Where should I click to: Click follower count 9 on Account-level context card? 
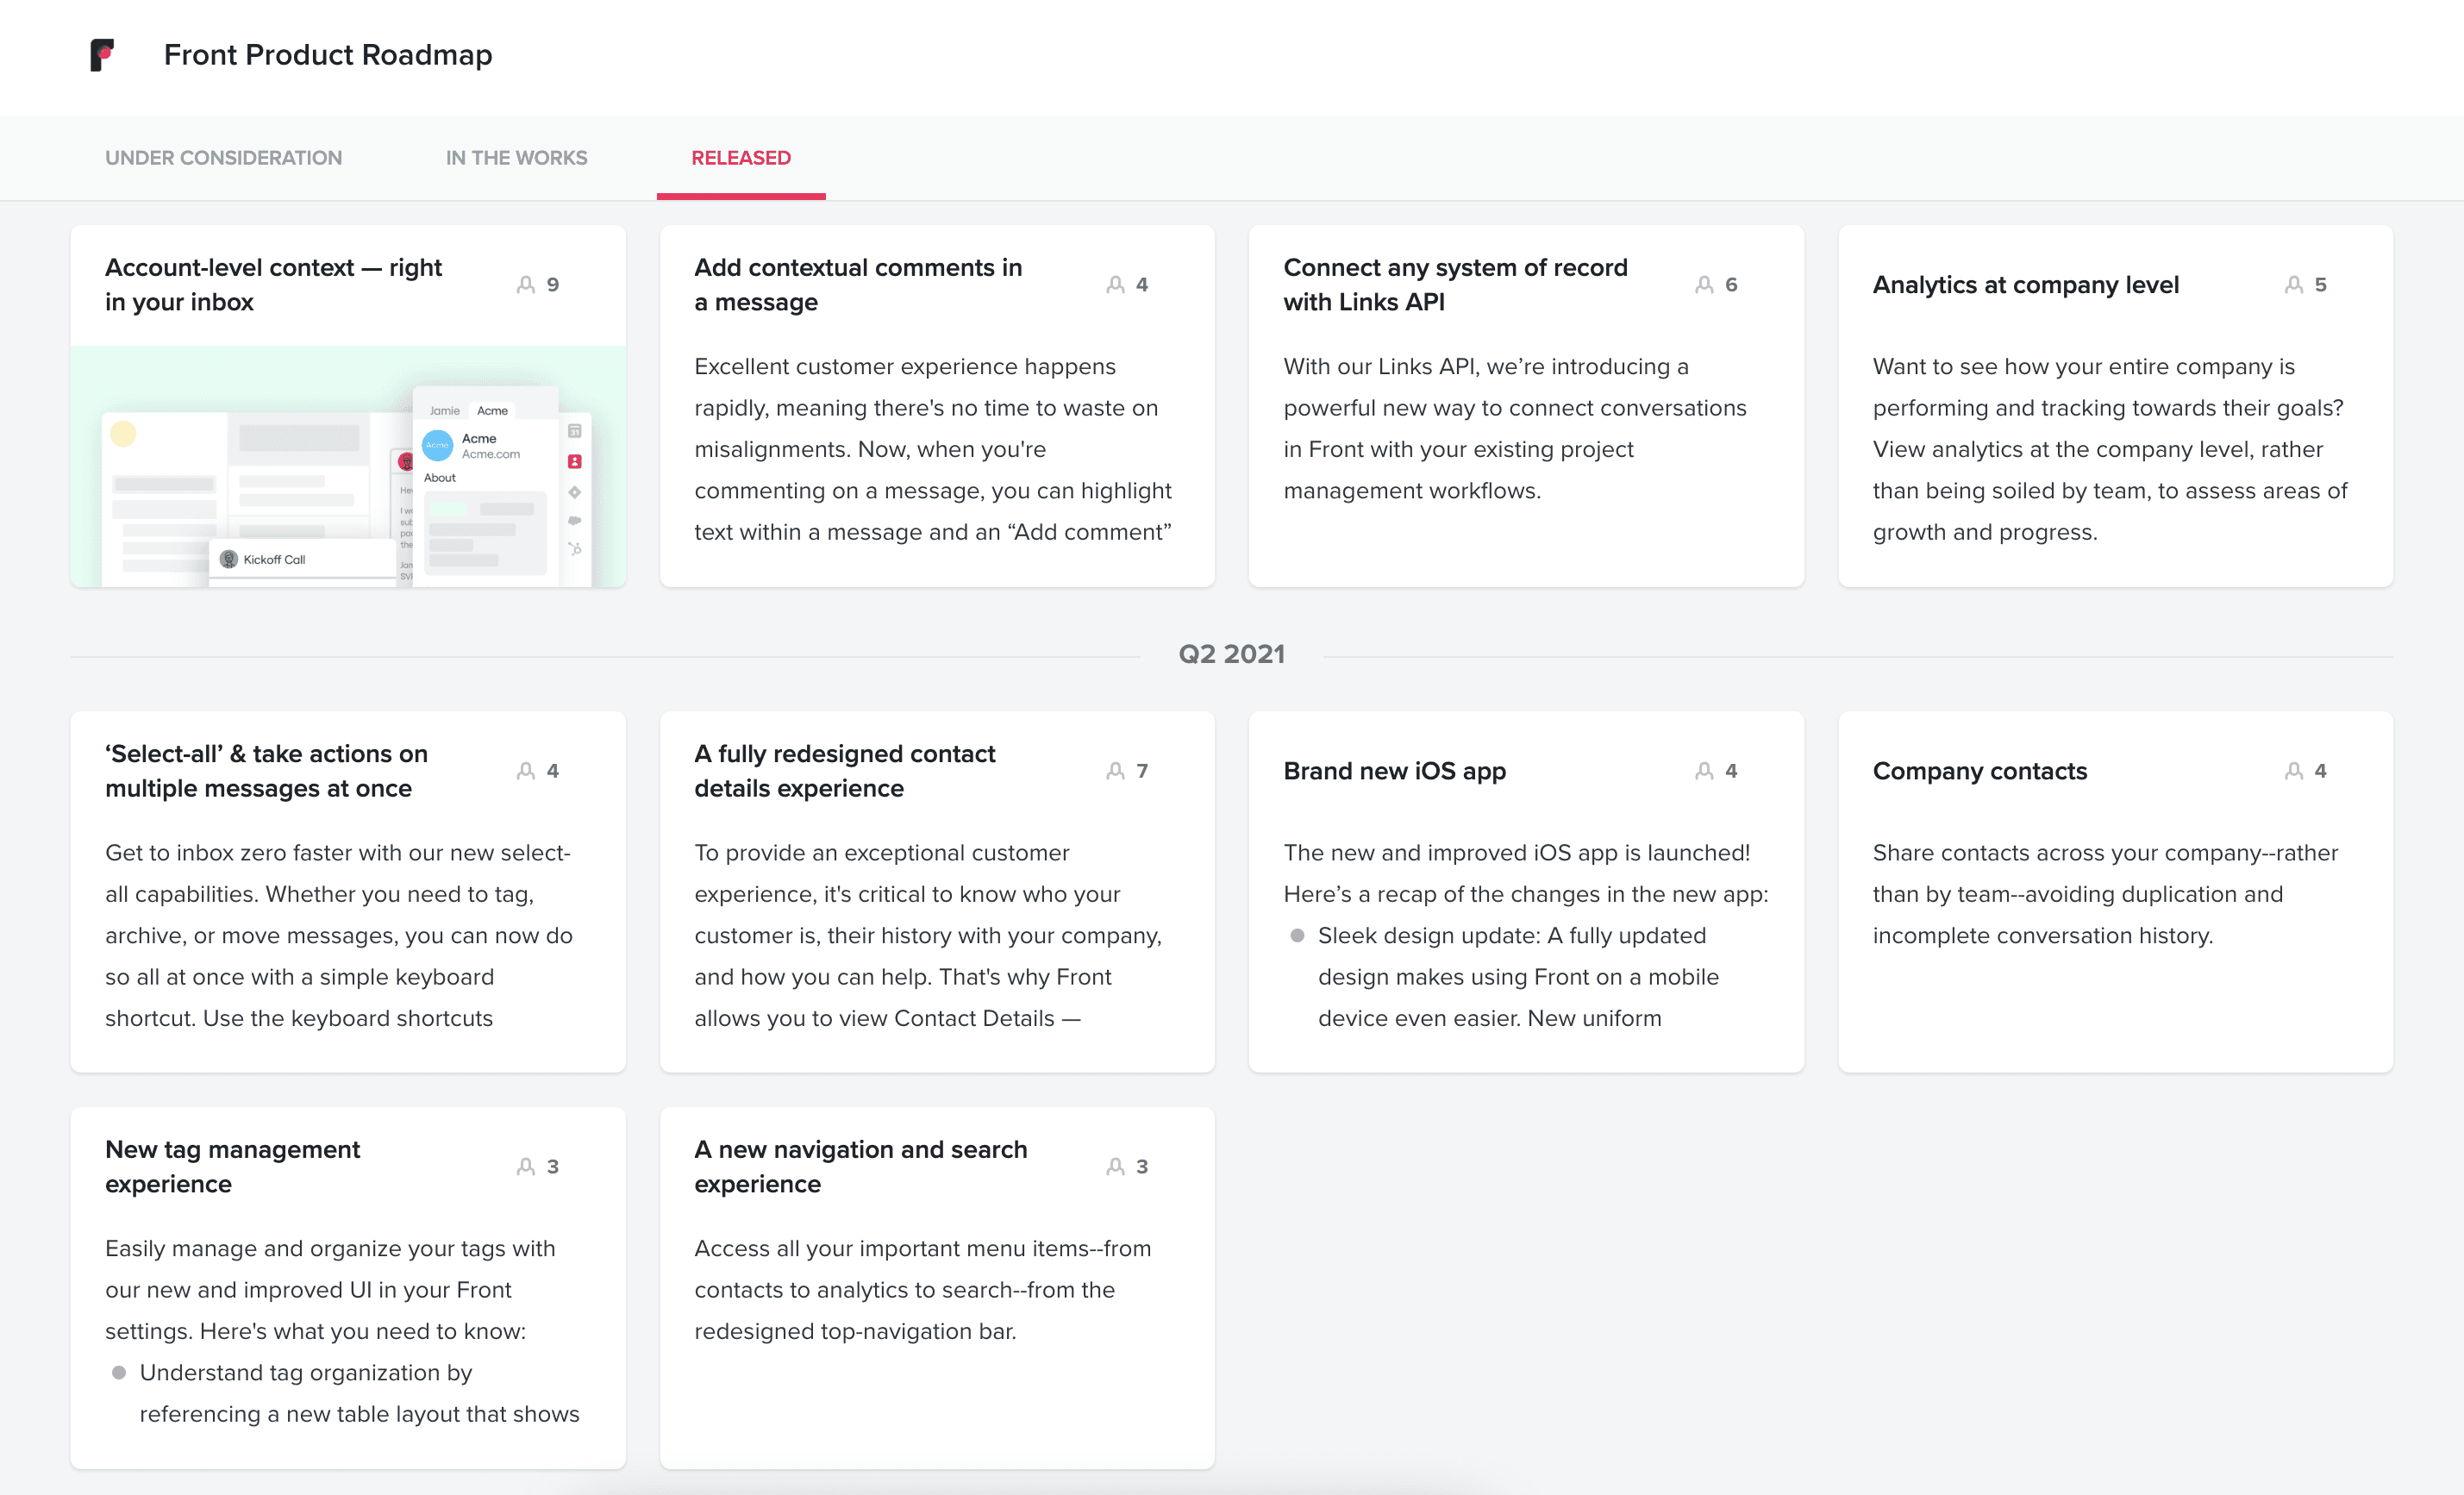click(x=553, y=285)
